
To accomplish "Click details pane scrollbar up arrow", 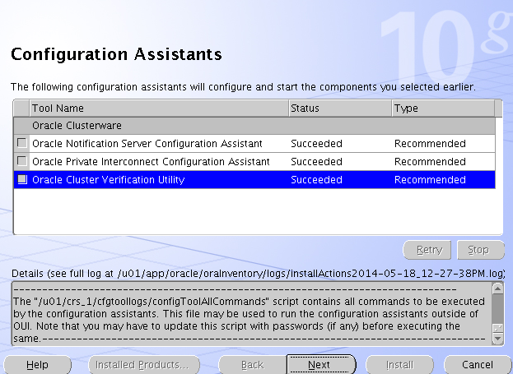I will click(x=497, y=289).
